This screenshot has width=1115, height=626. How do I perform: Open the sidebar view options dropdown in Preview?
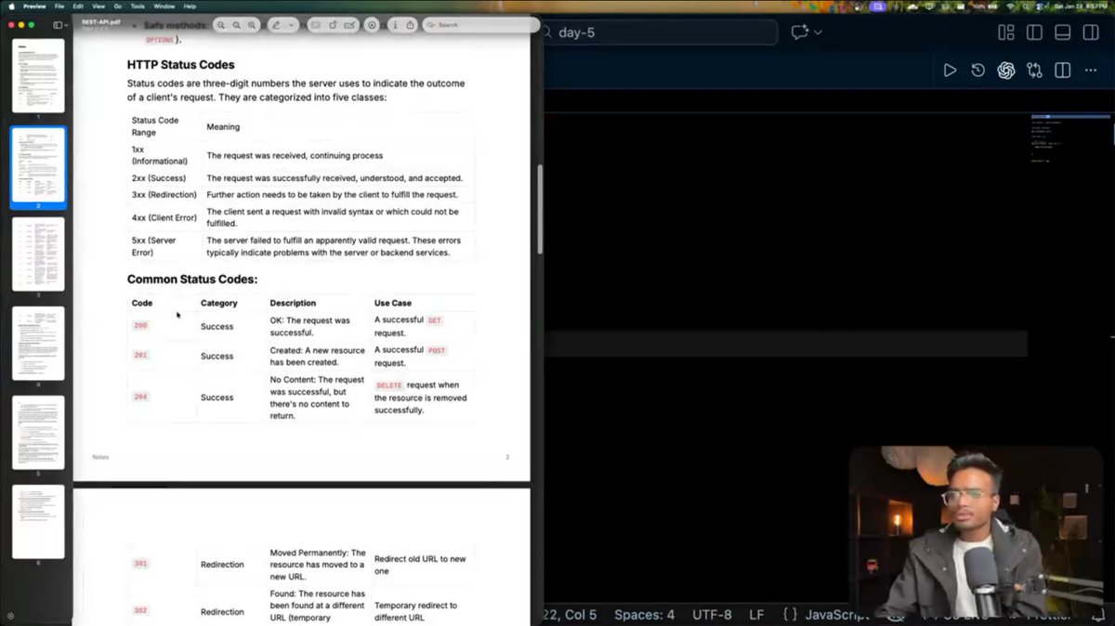point(66,25)
